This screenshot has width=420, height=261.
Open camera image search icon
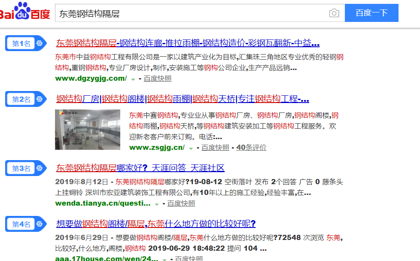coord(334,13)
